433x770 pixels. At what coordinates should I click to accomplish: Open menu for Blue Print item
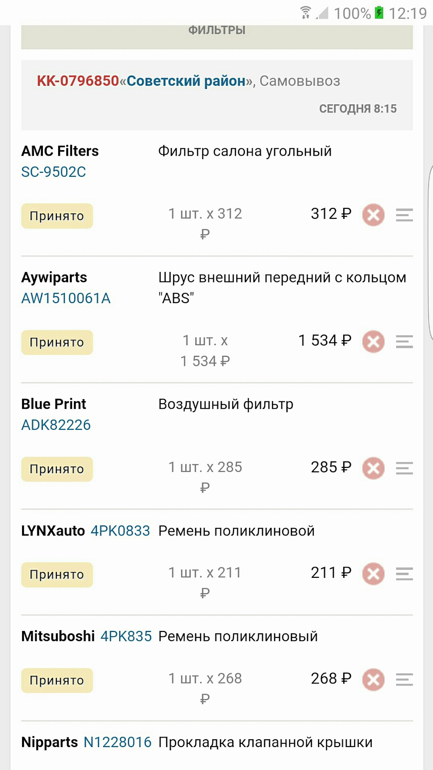tap(404, 468)
